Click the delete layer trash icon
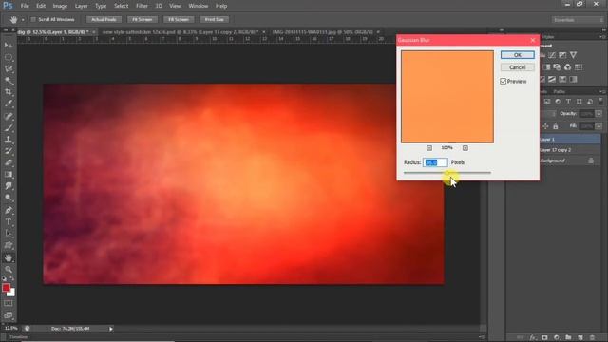Screen dimensions: 608x342 [592, 338]
